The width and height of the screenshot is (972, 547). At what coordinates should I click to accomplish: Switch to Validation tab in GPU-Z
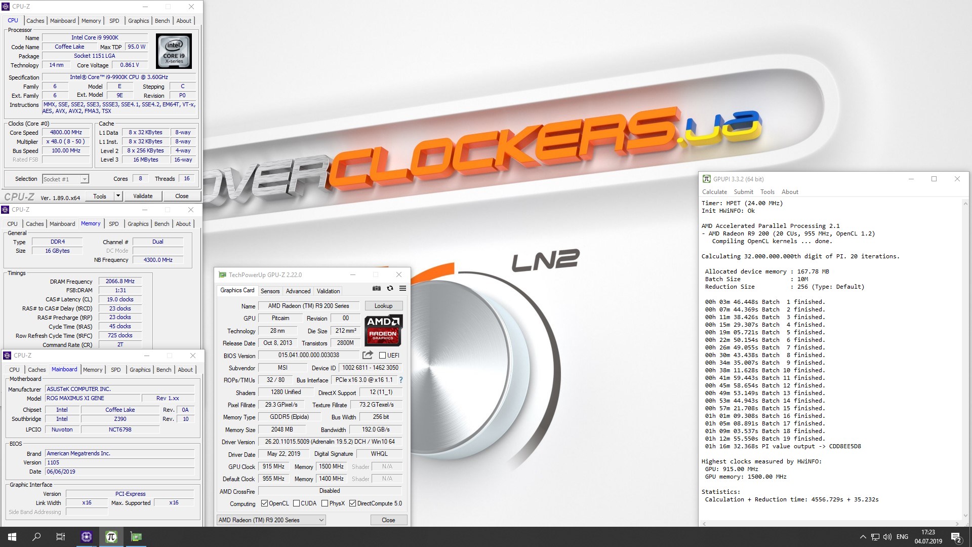click(x=328, y=291)
